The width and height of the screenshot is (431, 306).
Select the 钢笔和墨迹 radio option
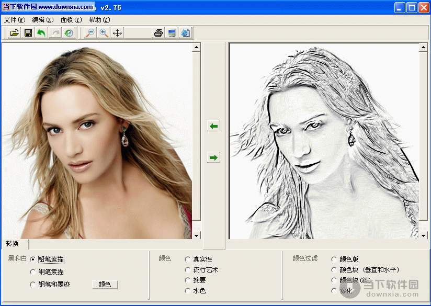pos(33,285)
